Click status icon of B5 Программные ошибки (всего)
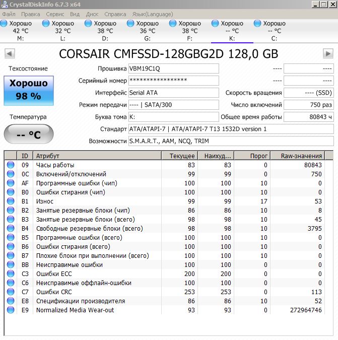 pos(11,237)
